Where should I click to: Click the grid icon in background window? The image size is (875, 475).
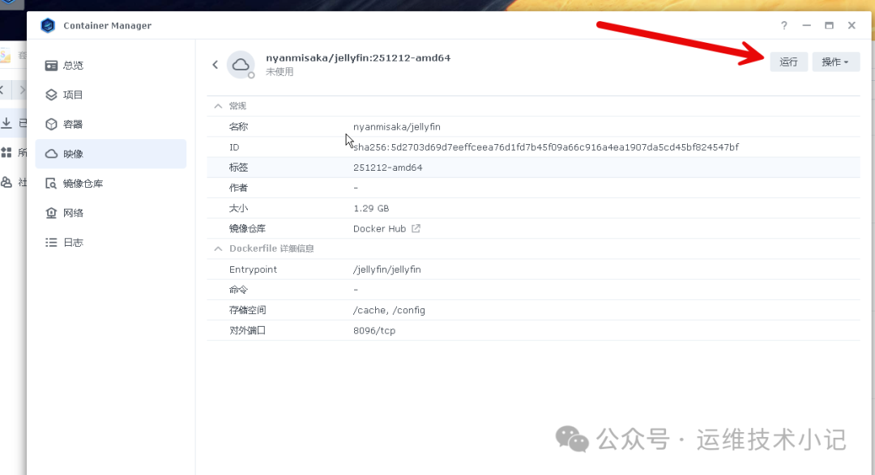point(6,152)
